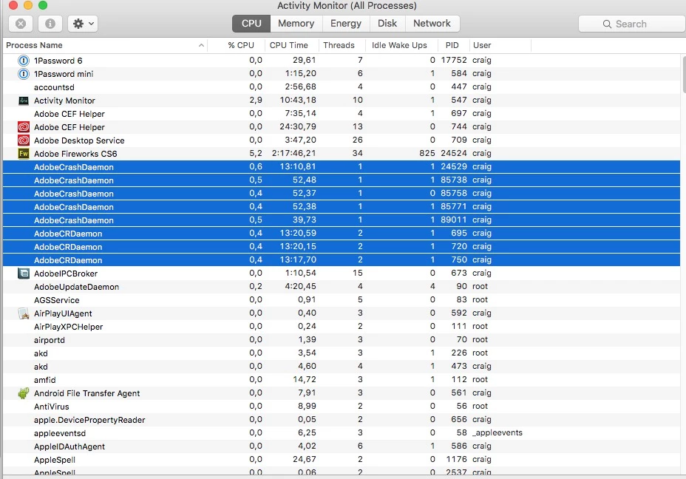686x479 pixels.
Task: Click the AirPlayUIAgent icon
Action: (x=24, y=313)
